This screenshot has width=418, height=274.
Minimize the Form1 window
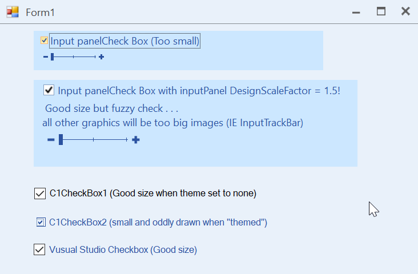pyautogui.click(x=356, y=11)
